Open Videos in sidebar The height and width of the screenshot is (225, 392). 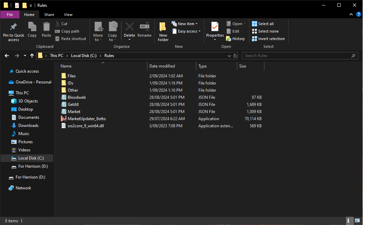point(21,150)
